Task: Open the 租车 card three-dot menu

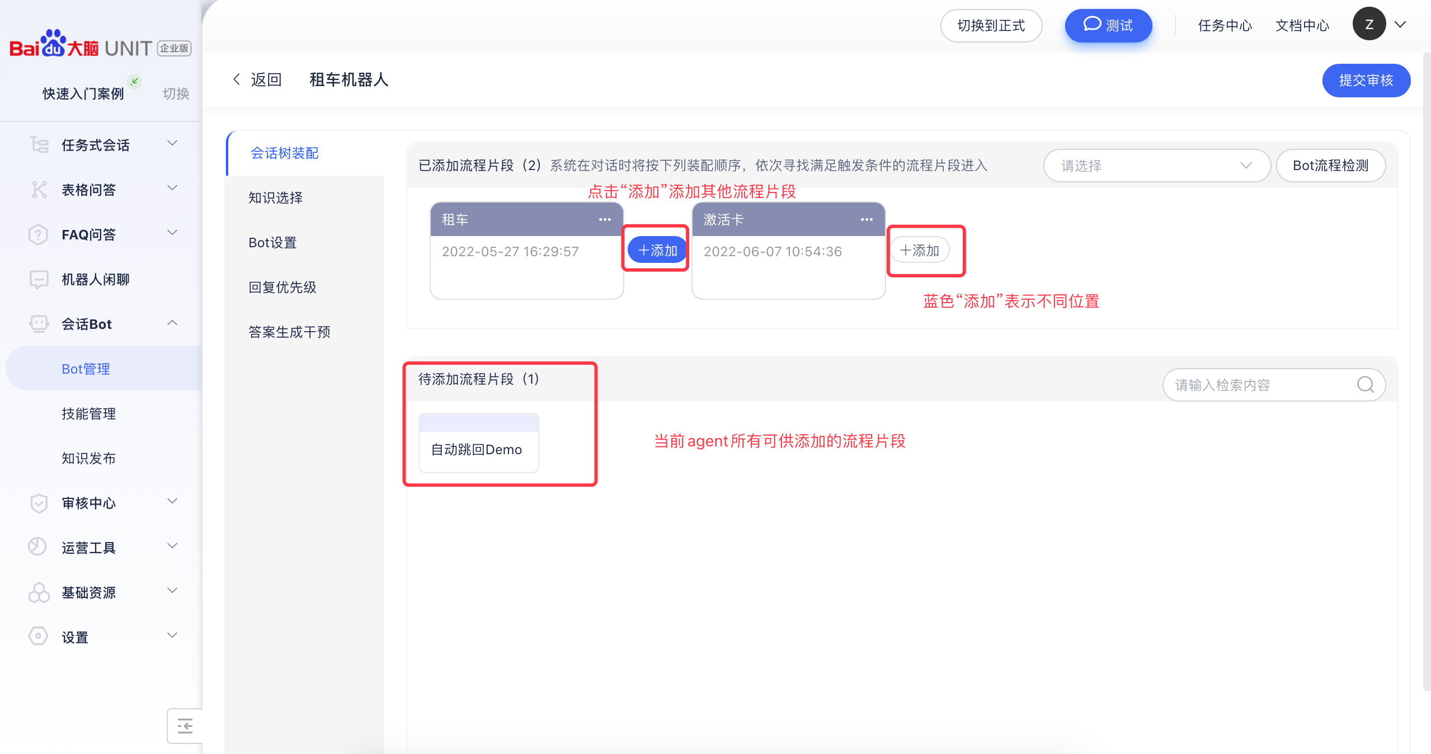Action: click(605, 219)
